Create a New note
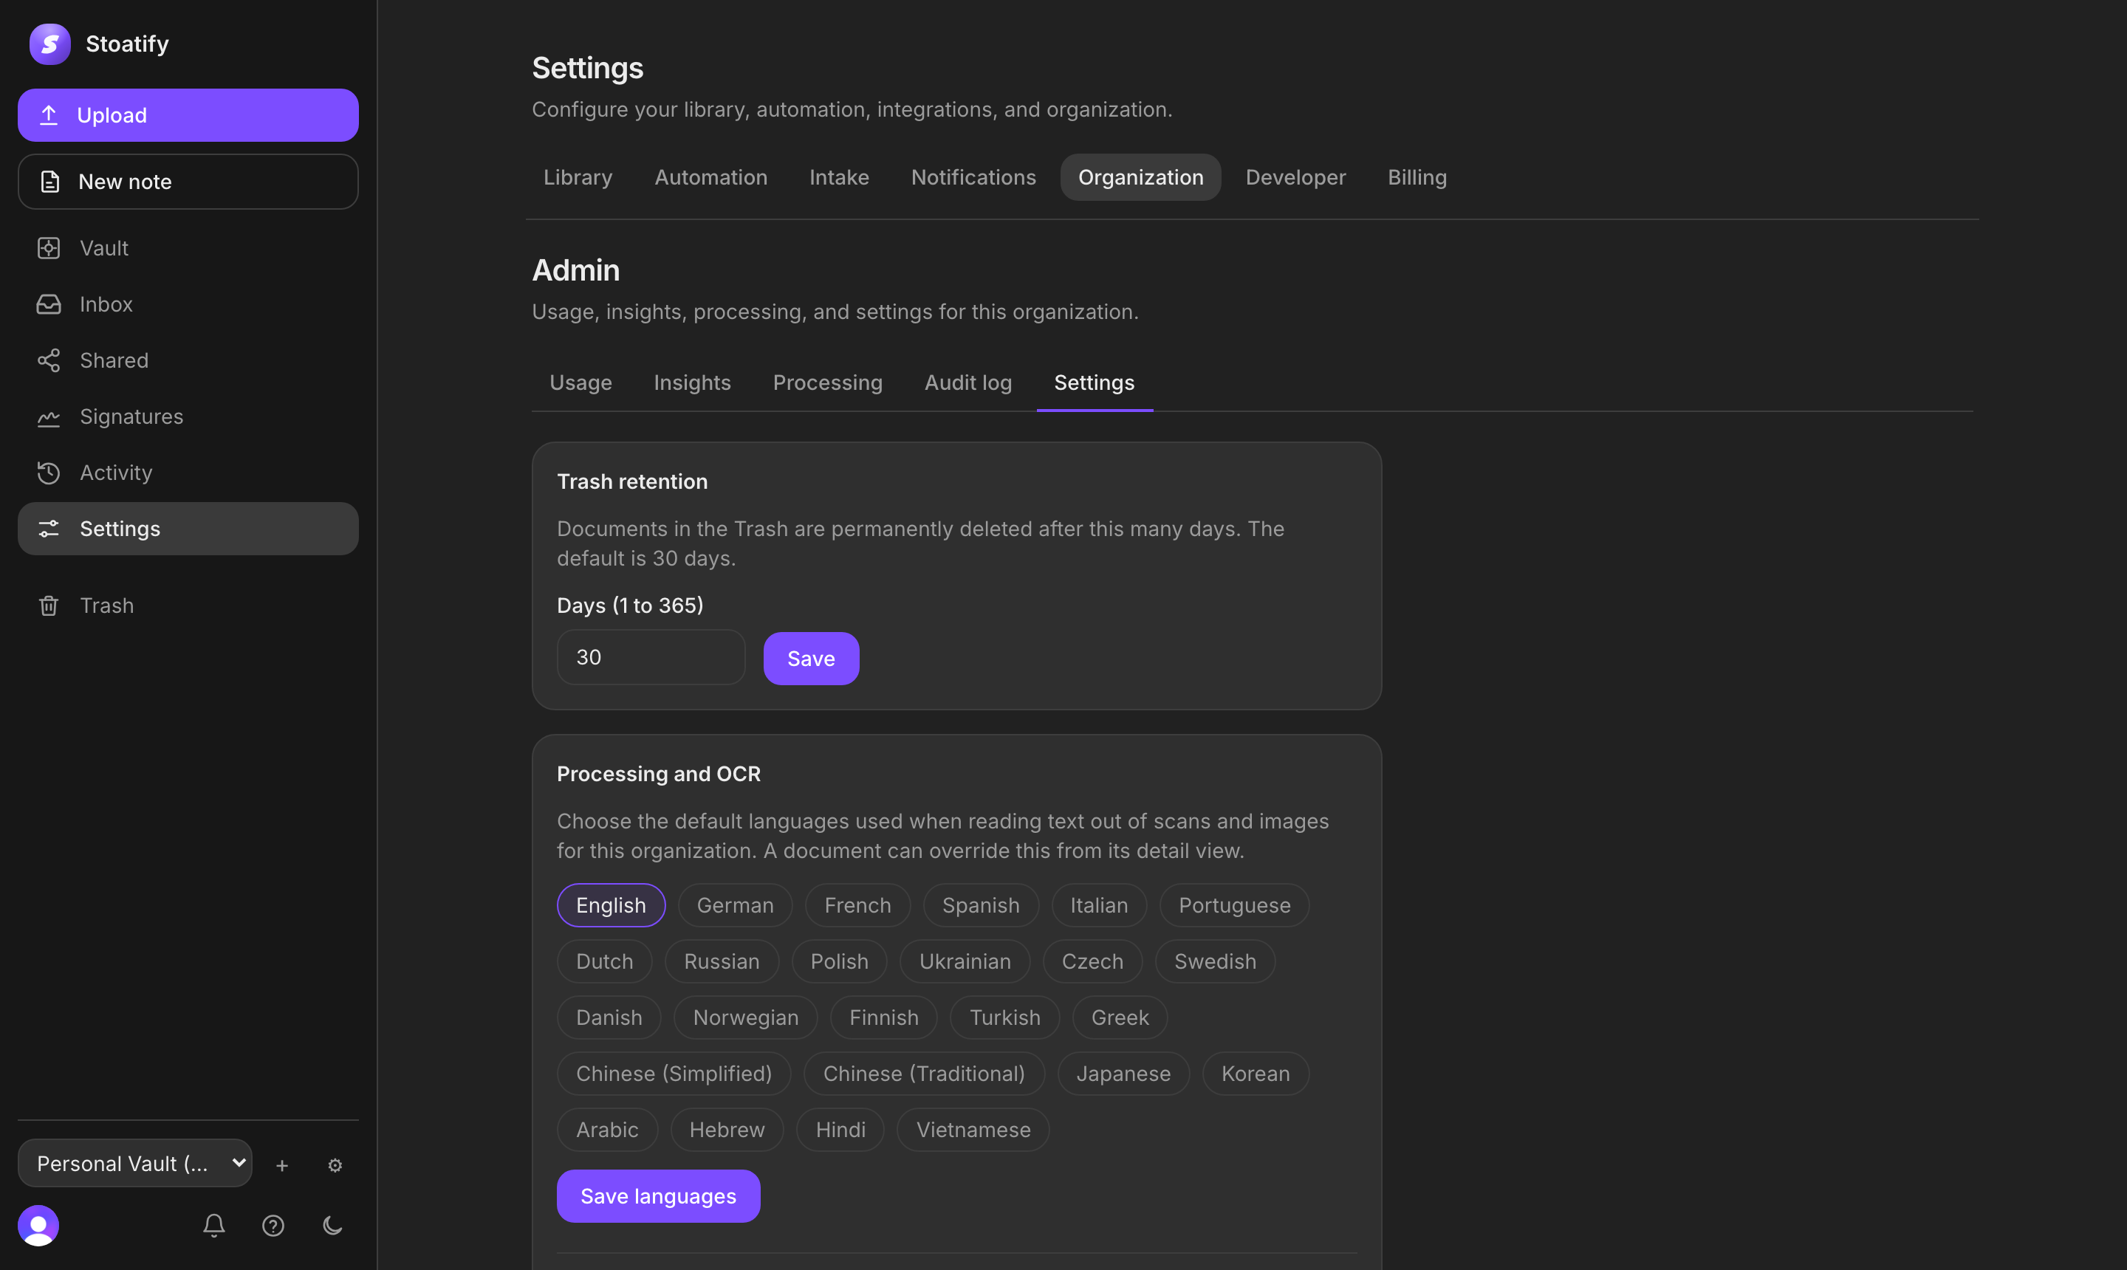2127x1270 pixels. click(x=188, y=182)
